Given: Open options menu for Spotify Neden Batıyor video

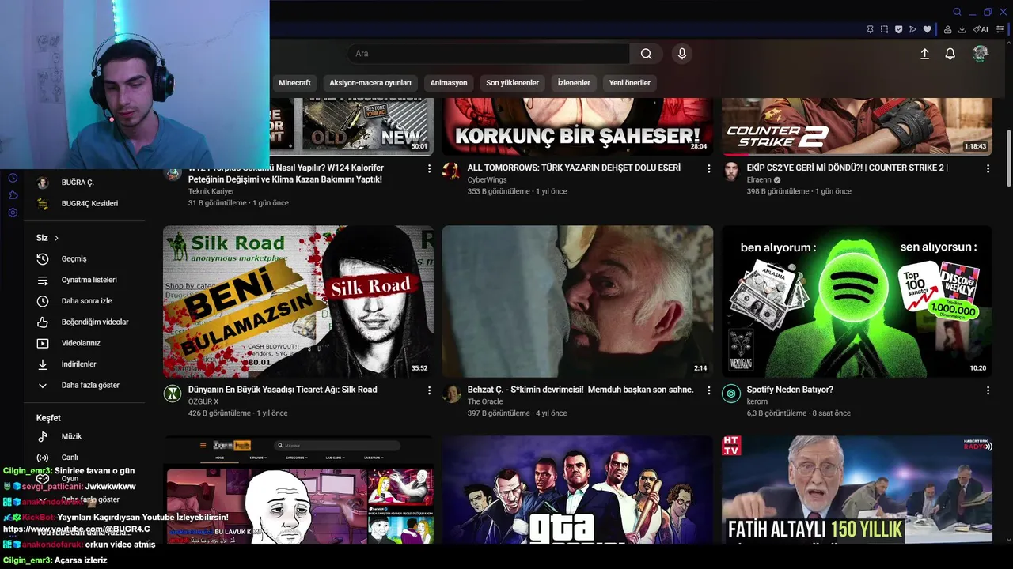Looking at the screenshot, I should 988,390.
